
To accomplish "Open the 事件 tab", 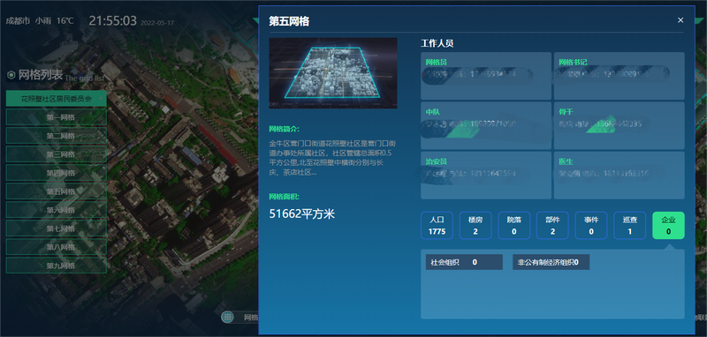I will (x=591, y=226).
